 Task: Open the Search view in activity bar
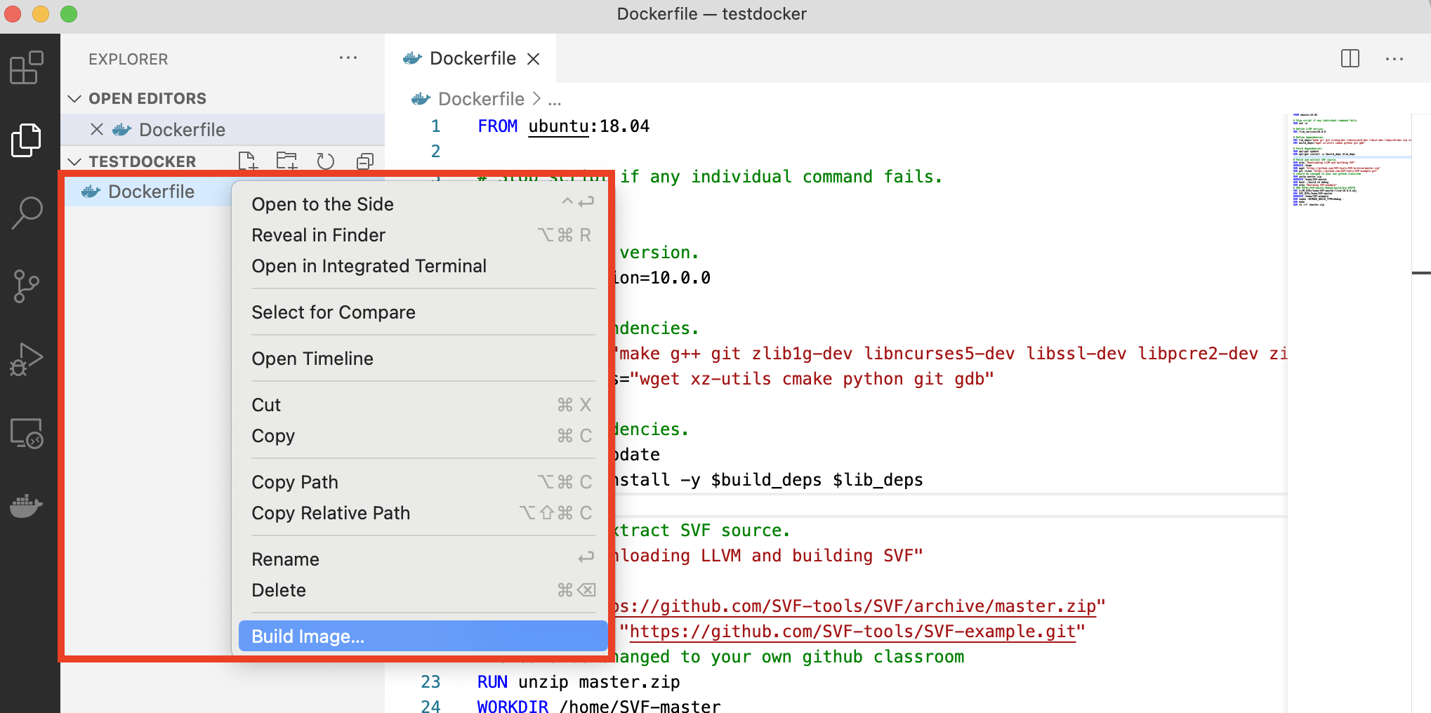click(27, 213)
